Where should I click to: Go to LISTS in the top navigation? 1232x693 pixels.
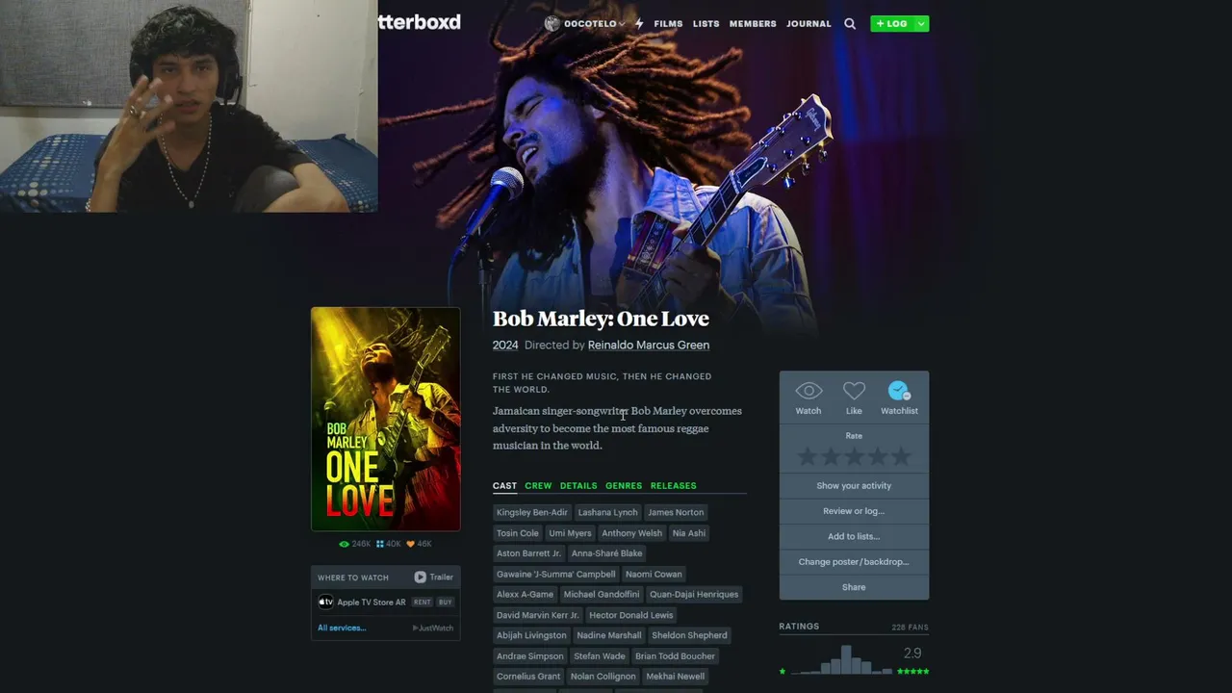tap(706, 24)
